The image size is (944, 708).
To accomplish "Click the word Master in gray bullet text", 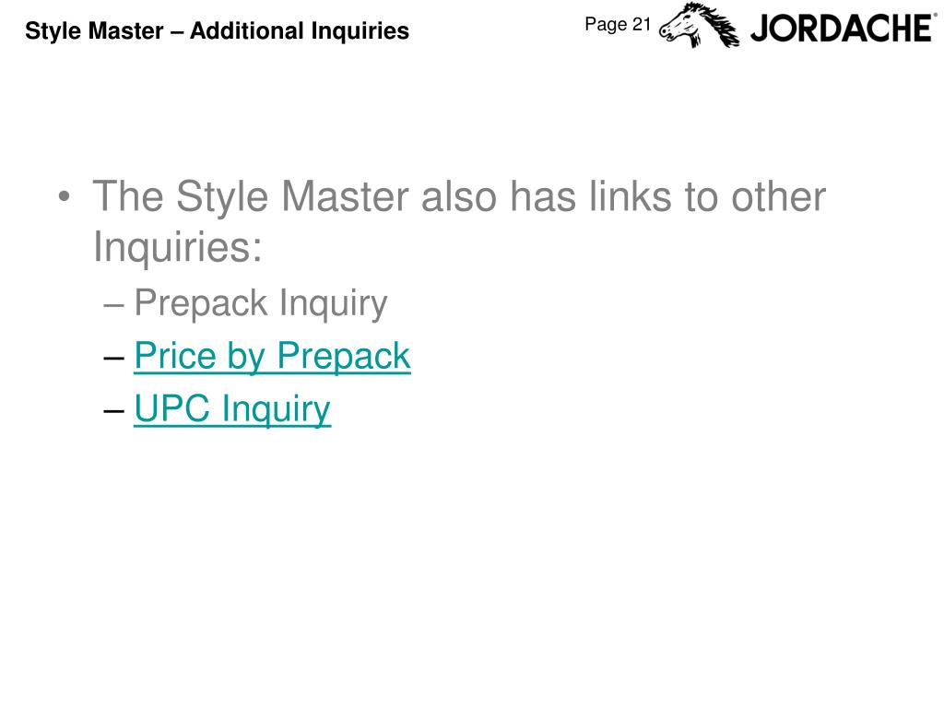I will click(345, 197).
